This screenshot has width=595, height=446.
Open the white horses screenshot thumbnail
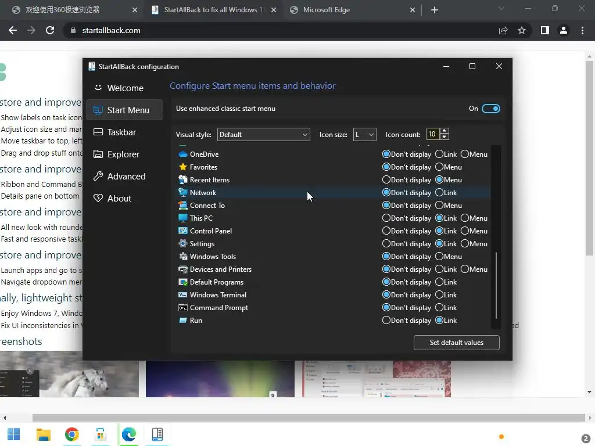point(70,374)
